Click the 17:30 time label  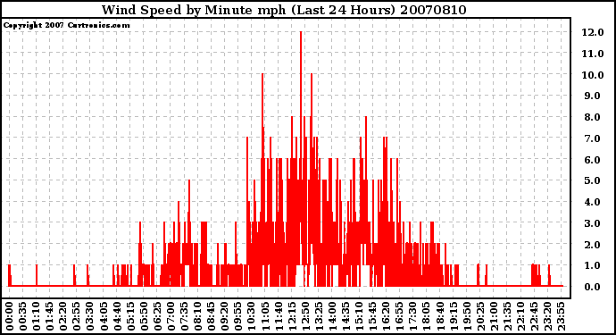(412, 316)
